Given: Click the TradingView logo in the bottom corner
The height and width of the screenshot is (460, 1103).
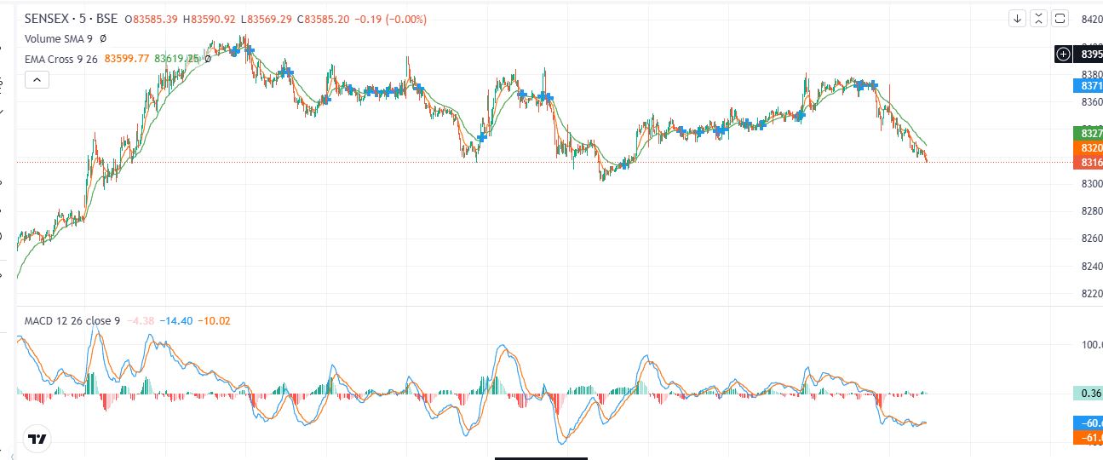Looking at the screenshot, I should [x=37, y=439].
